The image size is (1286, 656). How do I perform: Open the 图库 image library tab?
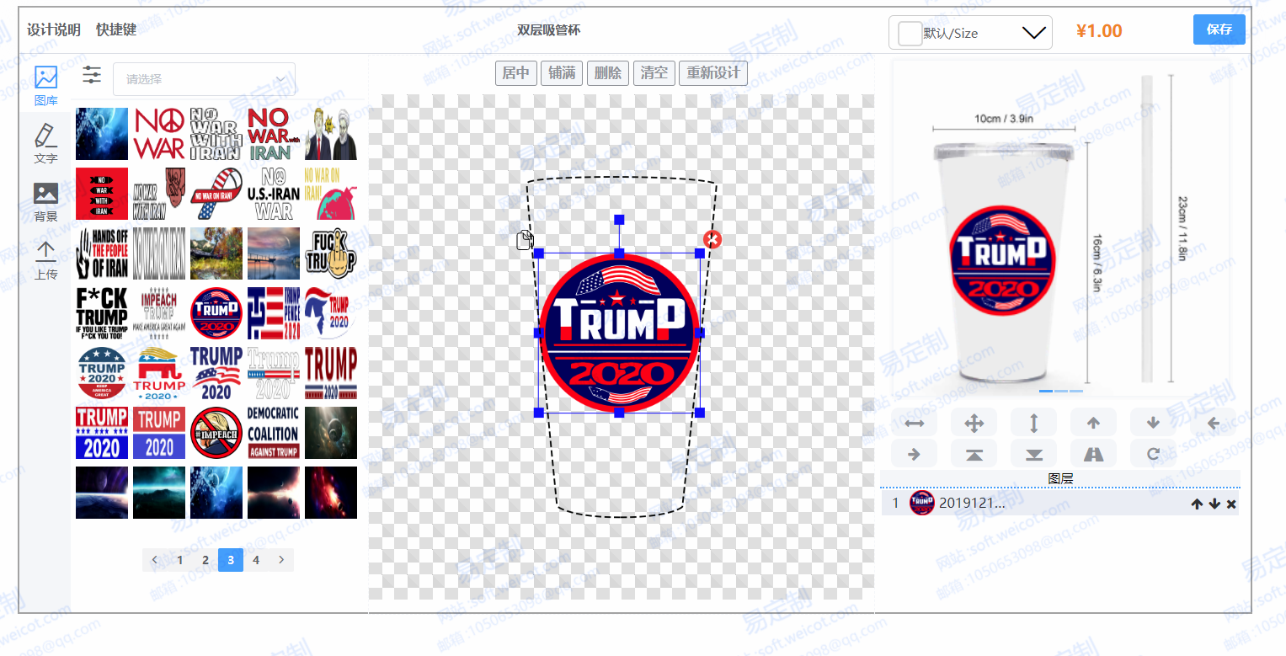click(x=45, y=85)
